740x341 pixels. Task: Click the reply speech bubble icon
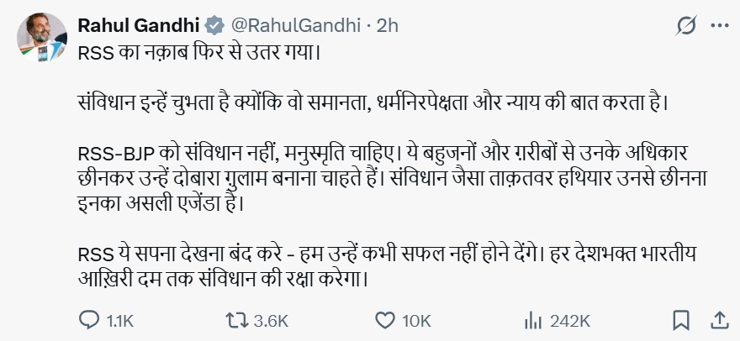[x=88, y=320]
